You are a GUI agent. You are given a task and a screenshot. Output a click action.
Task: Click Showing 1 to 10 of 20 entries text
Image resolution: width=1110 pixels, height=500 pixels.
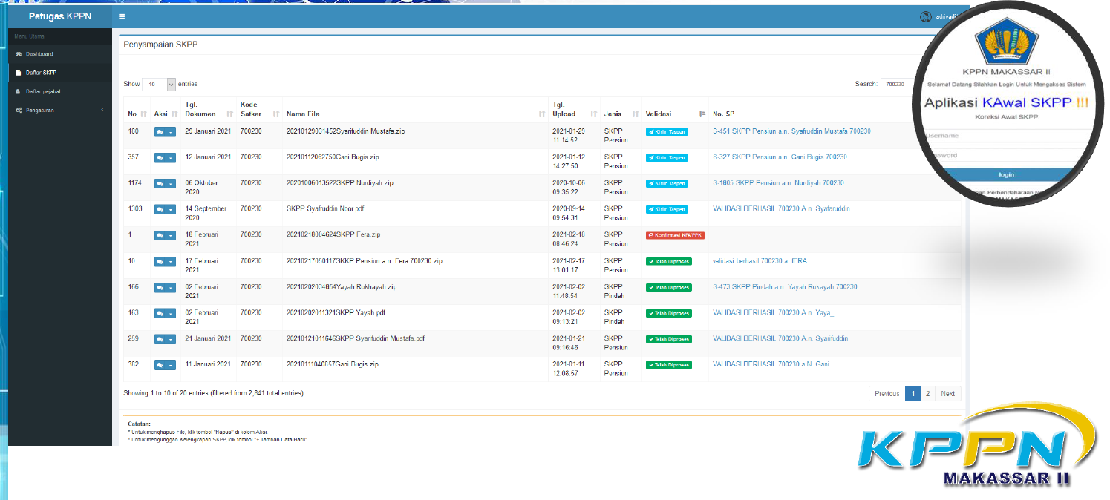(213, 393)
